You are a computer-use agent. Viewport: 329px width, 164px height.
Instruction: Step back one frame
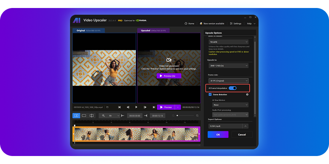pyautogui.click(x=128, y=107)
